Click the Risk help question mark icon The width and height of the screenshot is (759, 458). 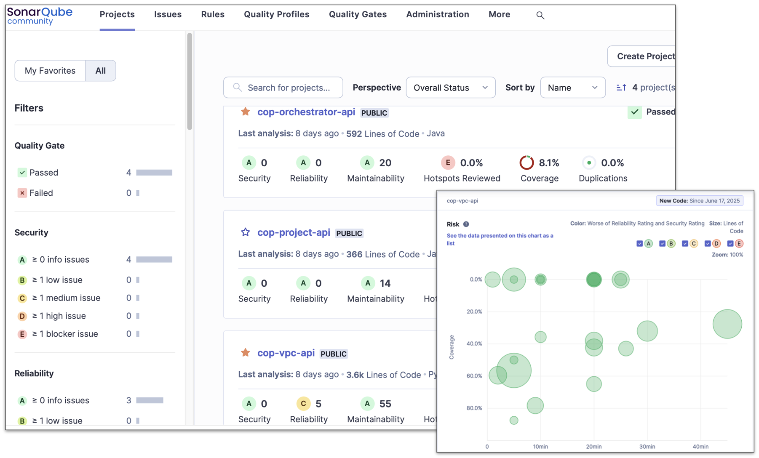pos(466,224)
